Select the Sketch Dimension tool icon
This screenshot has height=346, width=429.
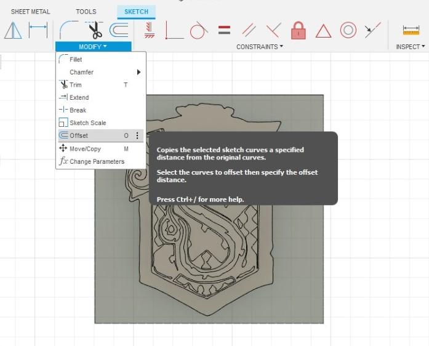pyautogui.click(x=38, y=30)
